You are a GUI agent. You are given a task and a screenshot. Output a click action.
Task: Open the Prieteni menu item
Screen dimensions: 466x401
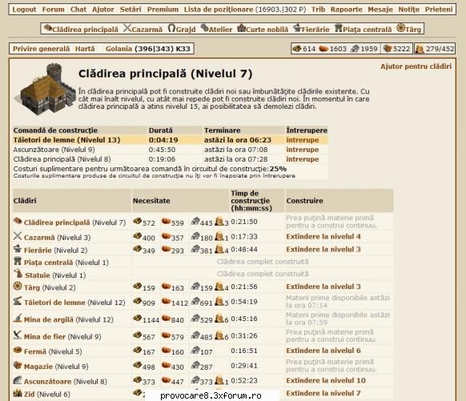pyautogui.click(x=439, y=10)
